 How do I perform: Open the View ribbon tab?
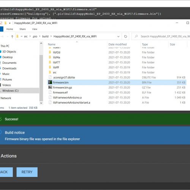pos(35,29)
